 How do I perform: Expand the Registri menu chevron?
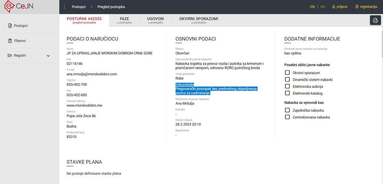pos(48,56)
